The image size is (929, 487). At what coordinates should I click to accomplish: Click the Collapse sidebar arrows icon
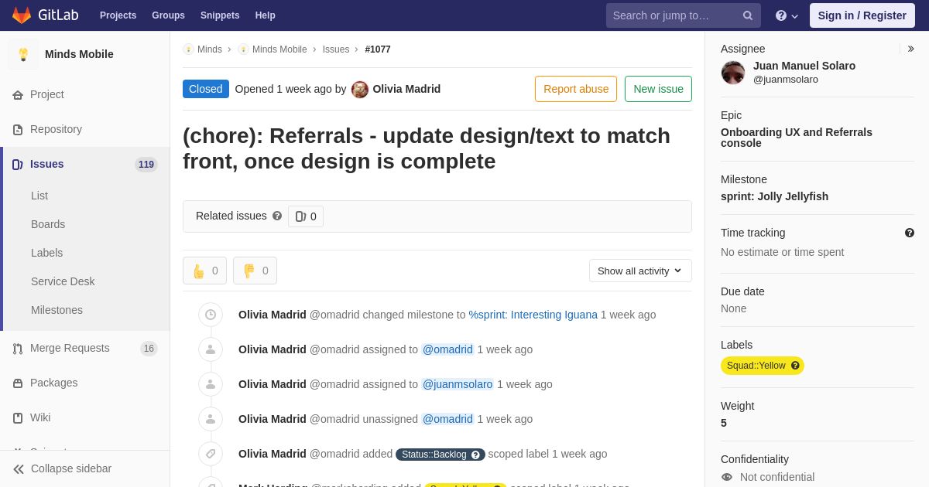[x=19, y=469]
